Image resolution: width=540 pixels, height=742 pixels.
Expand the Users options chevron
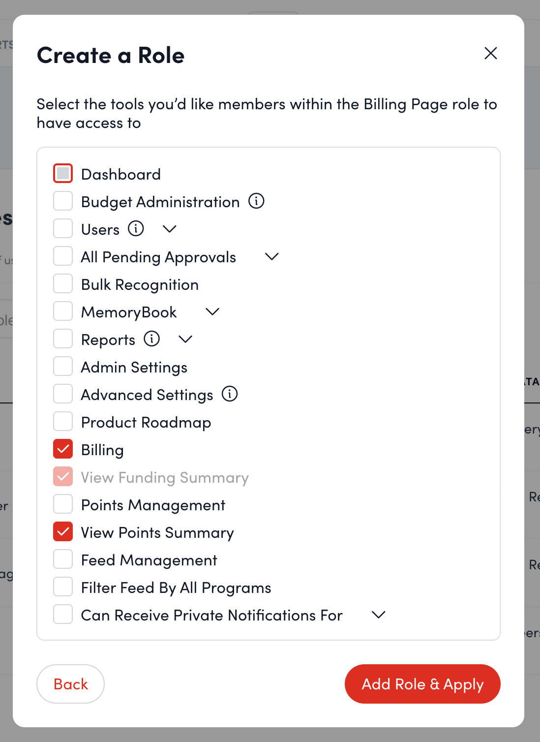click(169, 228)
